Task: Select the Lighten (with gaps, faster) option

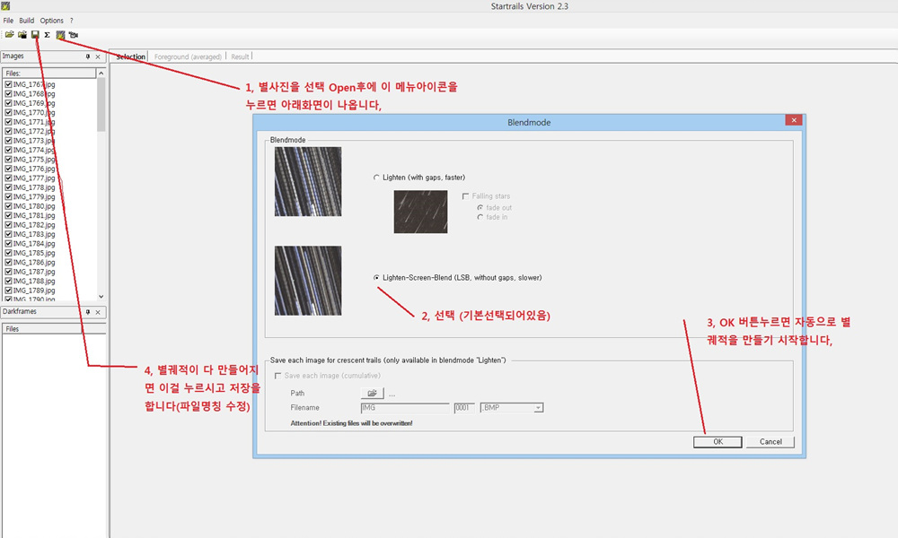Action: coord(377,178)
